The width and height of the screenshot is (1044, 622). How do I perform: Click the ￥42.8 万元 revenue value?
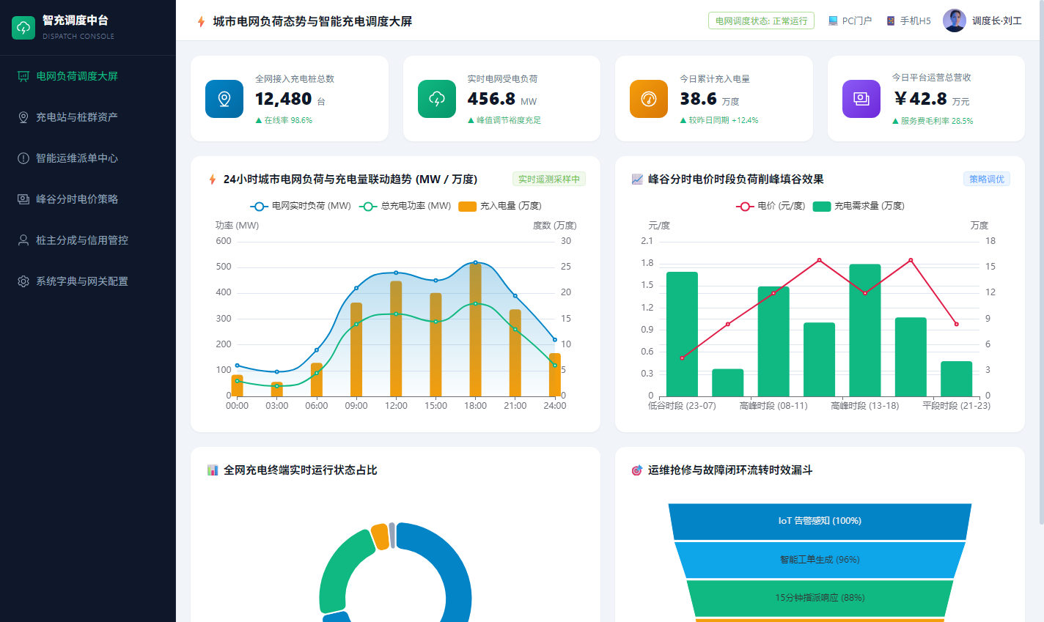click(931, 99)
